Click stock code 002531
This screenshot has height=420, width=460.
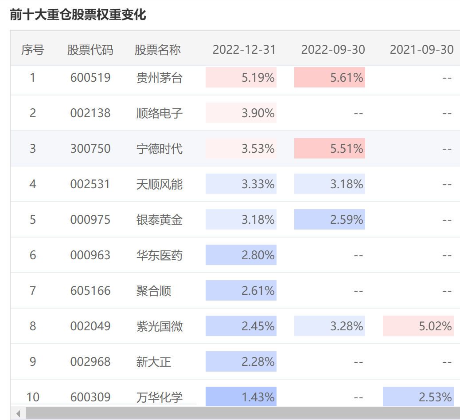[90, 184]
